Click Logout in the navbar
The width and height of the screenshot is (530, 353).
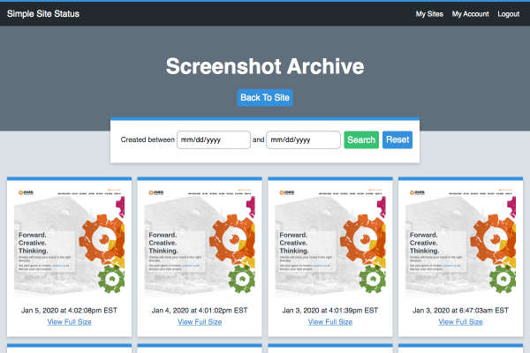coord(509,14)
